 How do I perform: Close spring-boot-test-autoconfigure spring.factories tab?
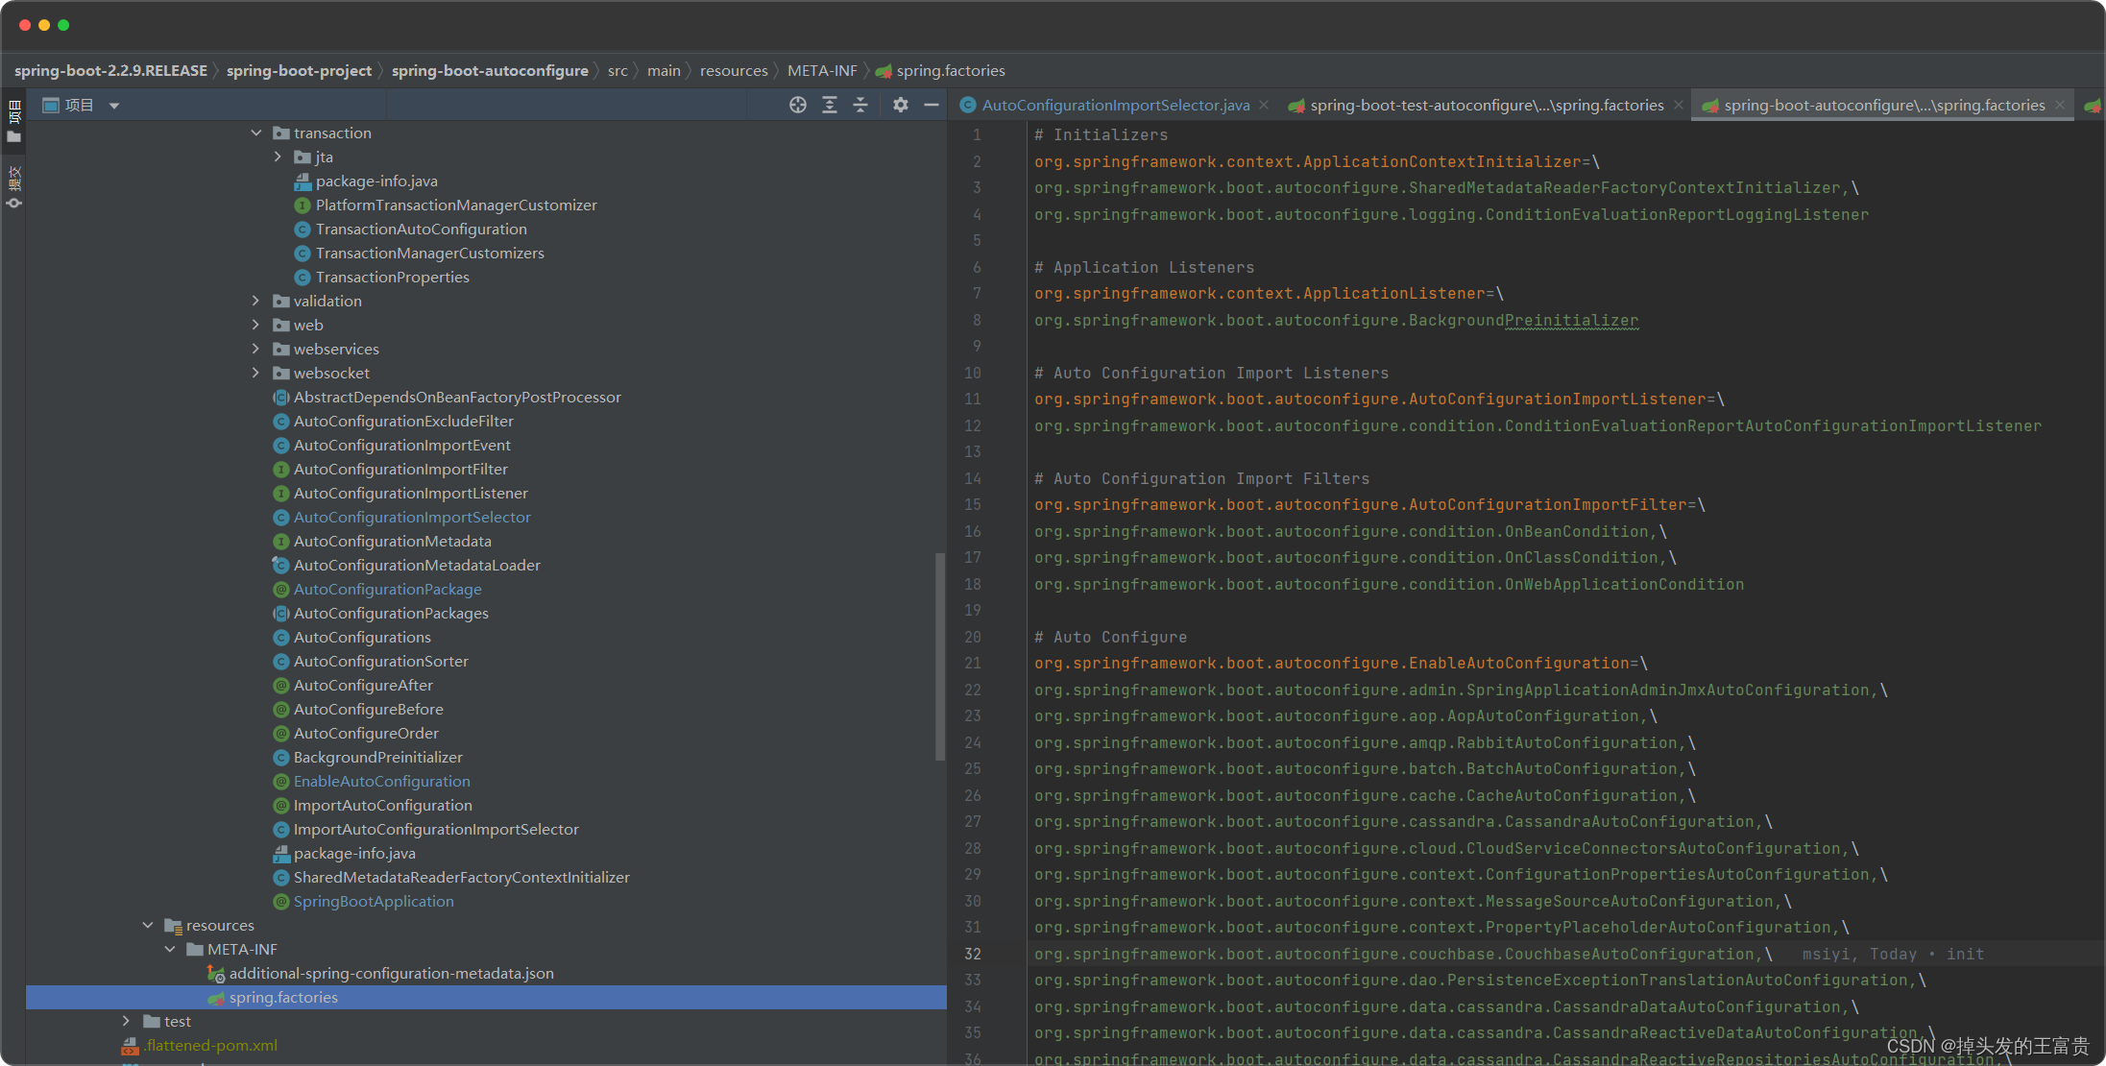click(1679, 106)
